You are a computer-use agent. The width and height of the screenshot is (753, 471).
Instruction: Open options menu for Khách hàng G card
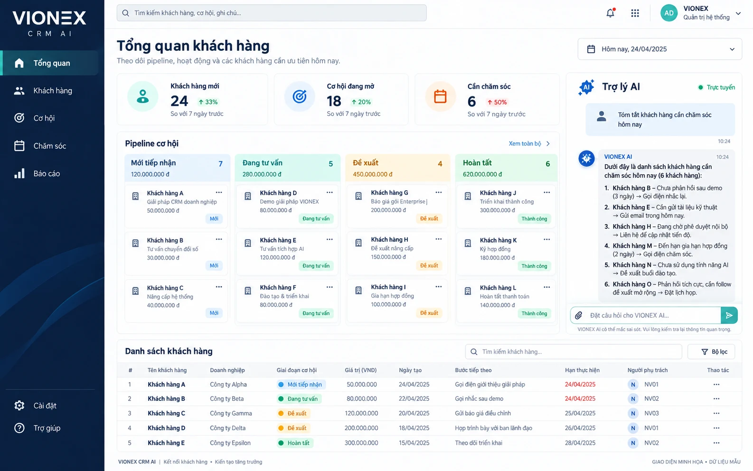[x=439, y=192]
